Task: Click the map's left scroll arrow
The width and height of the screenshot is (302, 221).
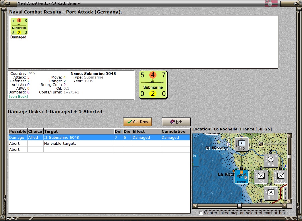Action: (195, 206)
